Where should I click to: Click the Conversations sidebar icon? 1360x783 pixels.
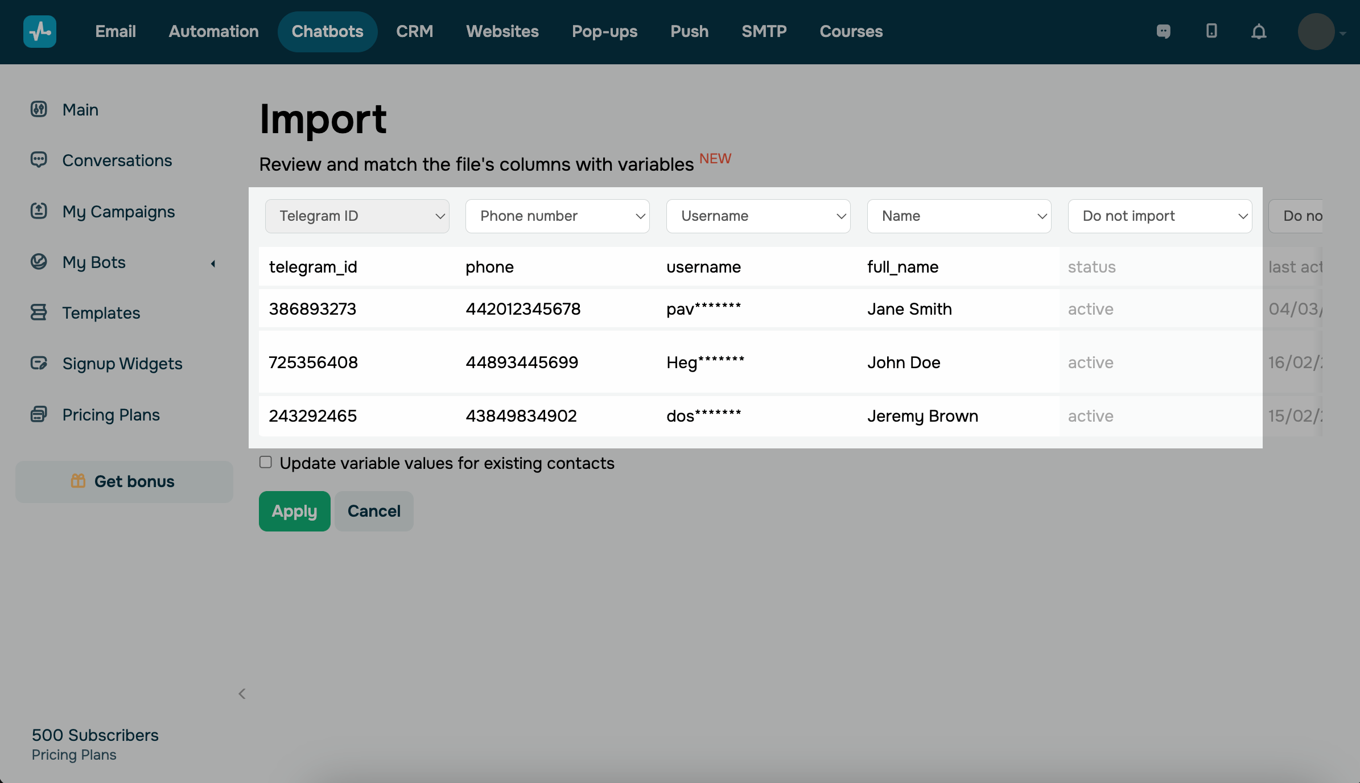coord(39,160)
